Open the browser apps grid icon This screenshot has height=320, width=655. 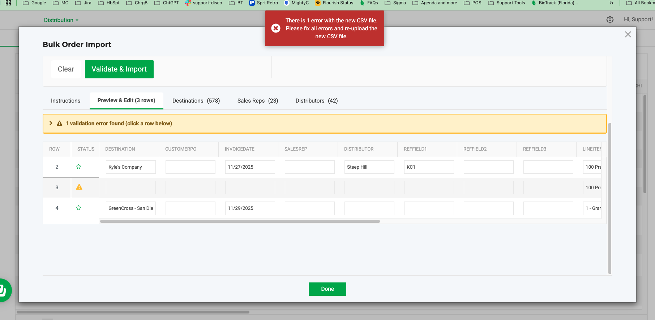point(8,3)
